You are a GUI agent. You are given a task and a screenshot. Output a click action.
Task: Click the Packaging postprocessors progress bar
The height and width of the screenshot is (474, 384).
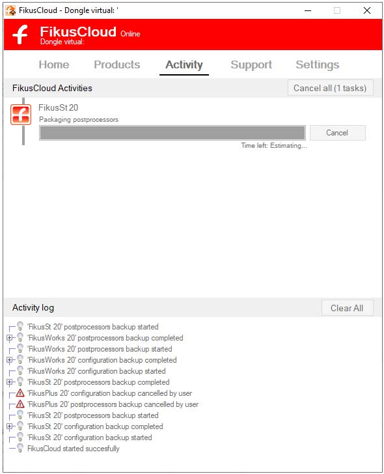click(x=172, y=133)
